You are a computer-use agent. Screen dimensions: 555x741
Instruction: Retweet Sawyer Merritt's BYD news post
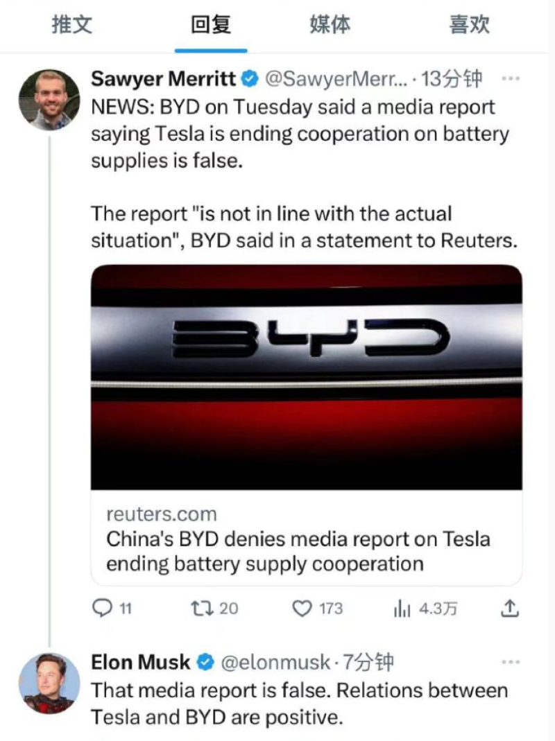click(214, 608)
